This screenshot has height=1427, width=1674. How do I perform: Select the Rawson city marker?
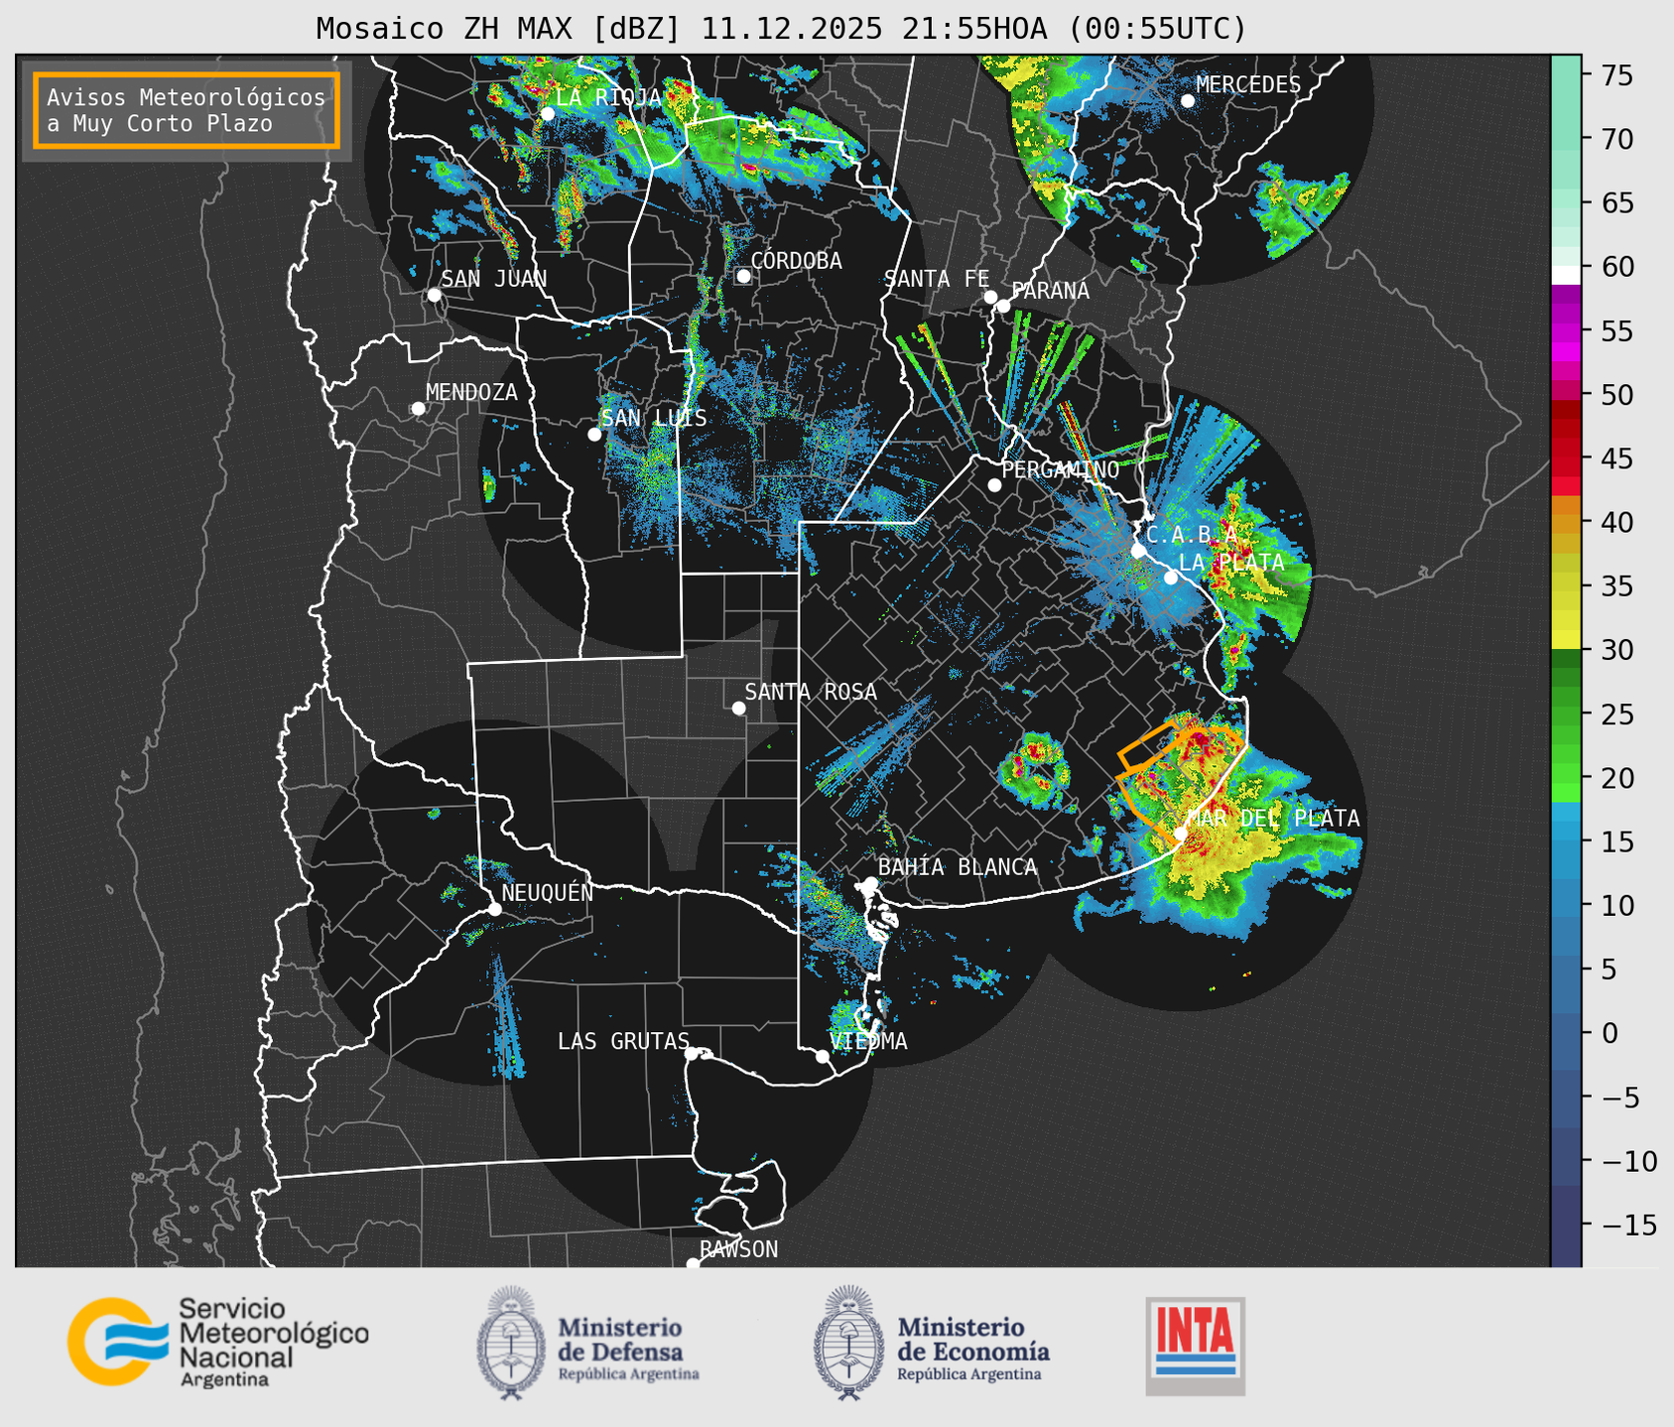click(x=693, y=1263)
